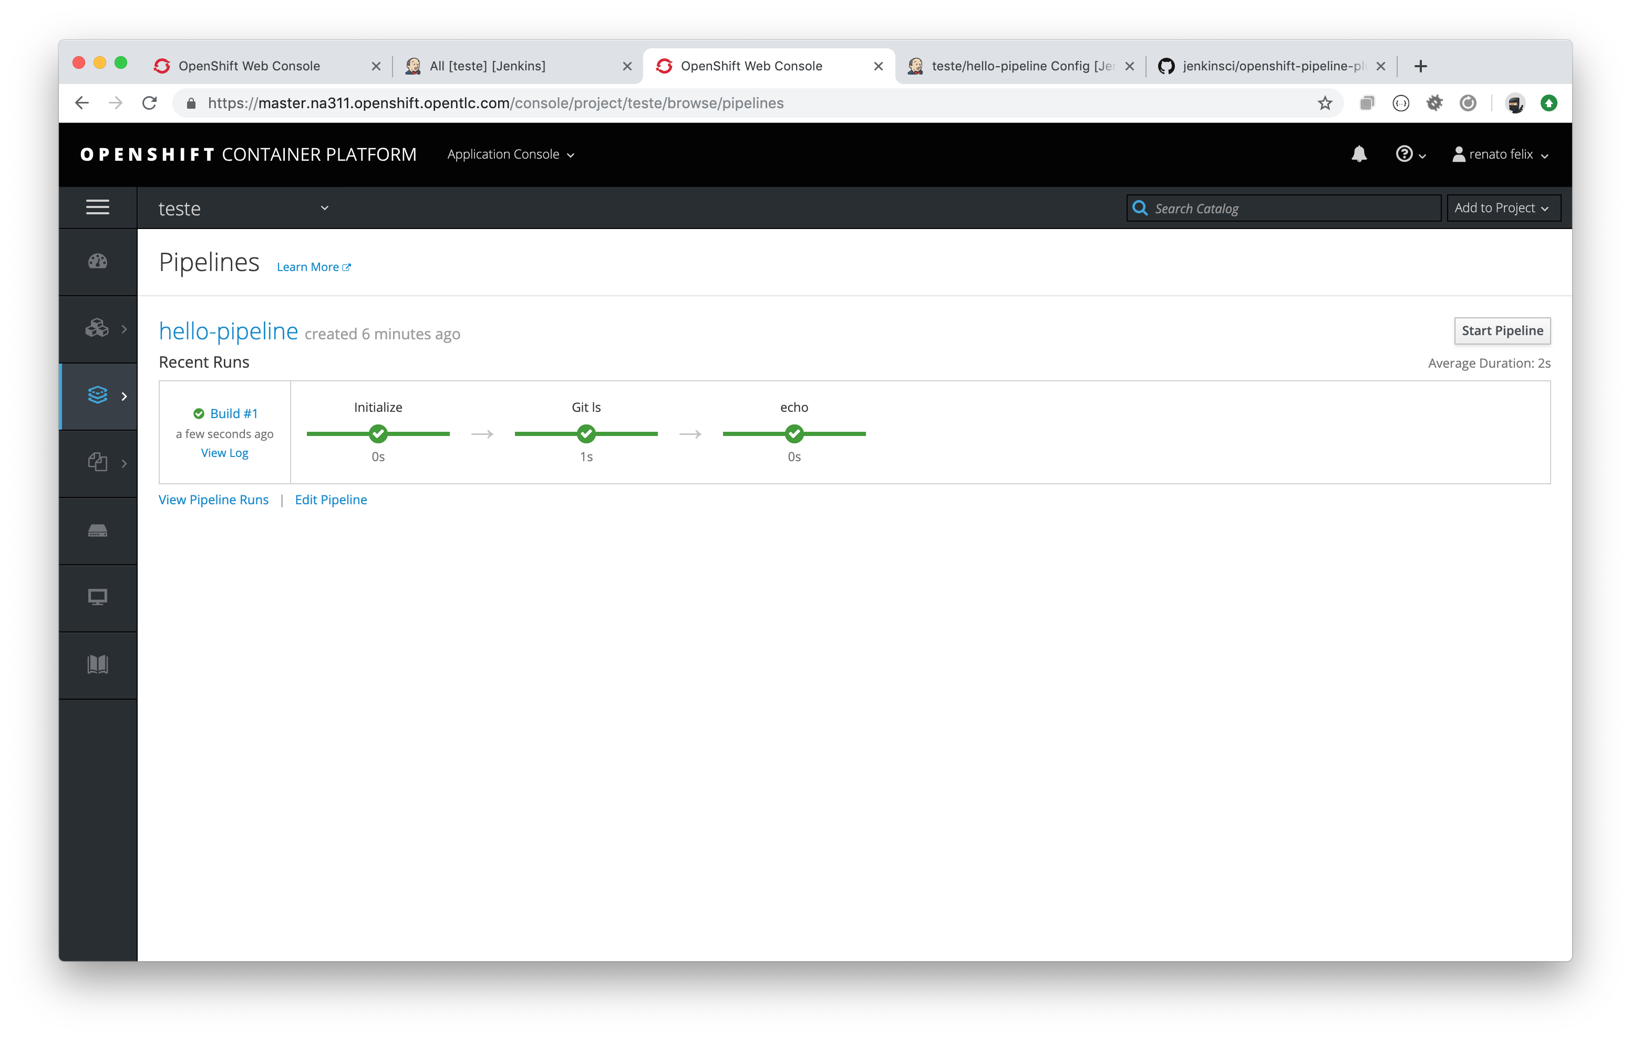
Task: Open the Monitoring screen sidebar icon
Action: click(98, 597)
